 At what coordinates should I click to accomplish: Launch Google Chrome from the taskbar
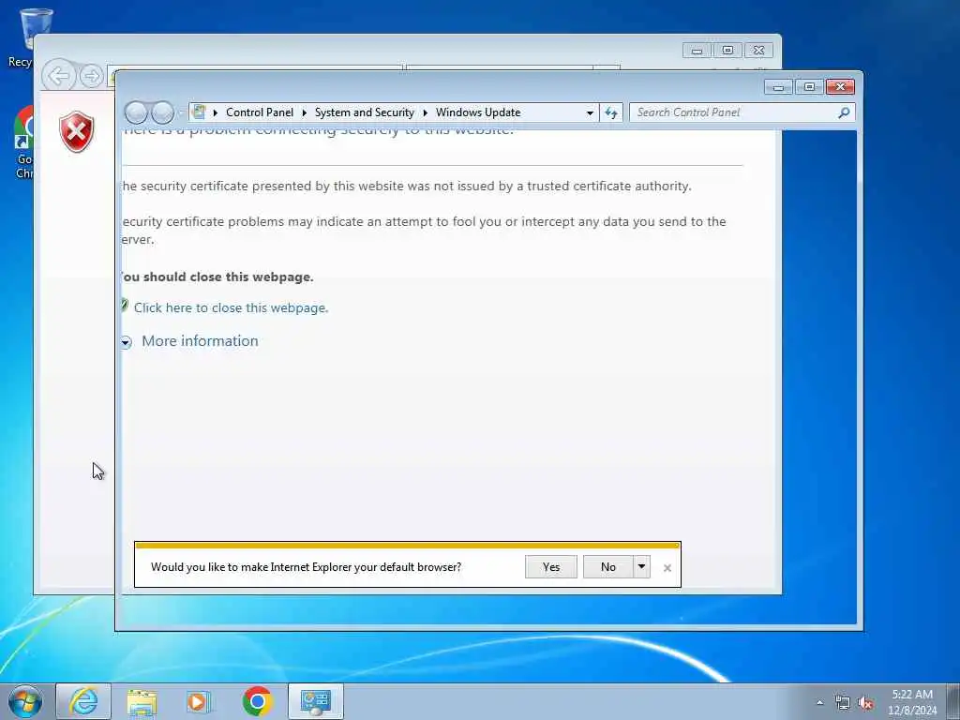(x=257, y=701)
